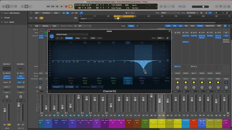This screenshot has width=232, height=130.
Task: Enable the low cut filter band icon
Action: [57, 43]
